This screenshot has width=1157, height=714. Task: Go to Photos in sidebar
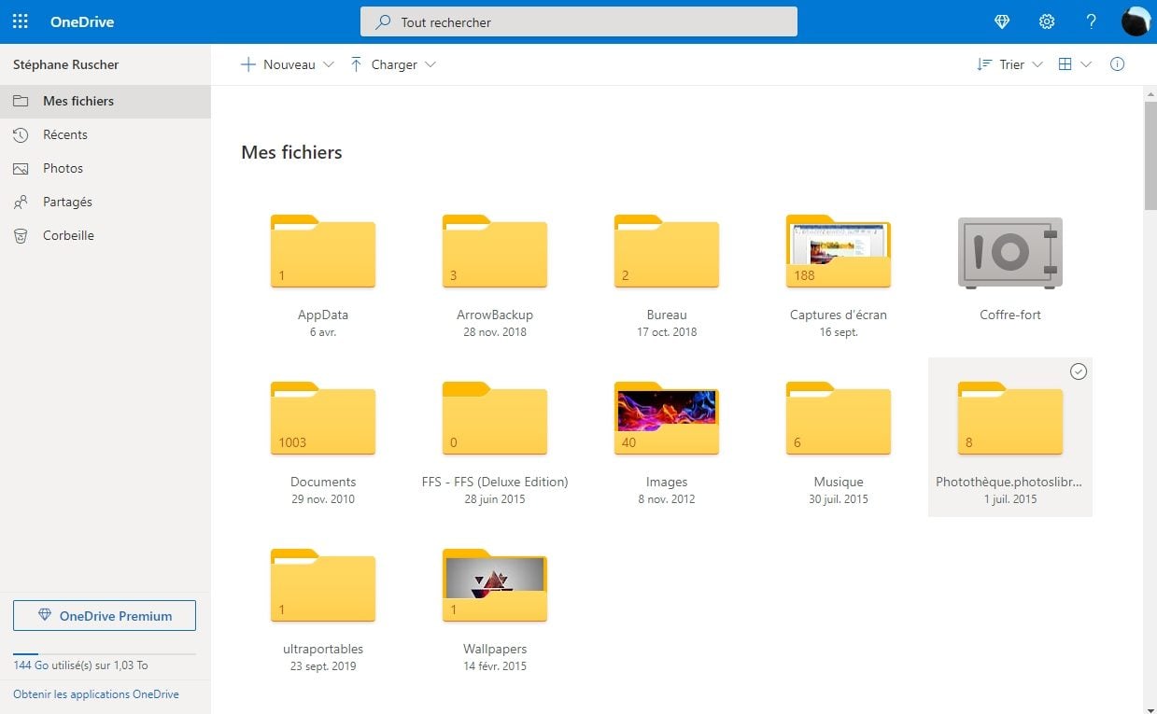[x=105, y=168]
